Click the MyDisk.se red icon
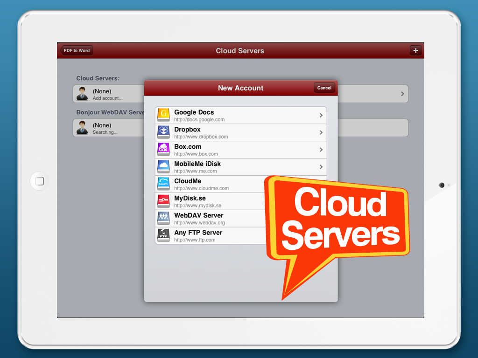Viewport: 478px width, 358px height. pos(163,201)
